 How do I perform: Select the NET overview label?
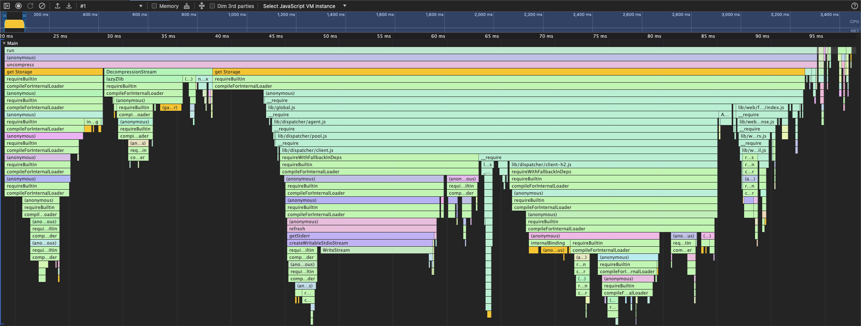[854, 31]
